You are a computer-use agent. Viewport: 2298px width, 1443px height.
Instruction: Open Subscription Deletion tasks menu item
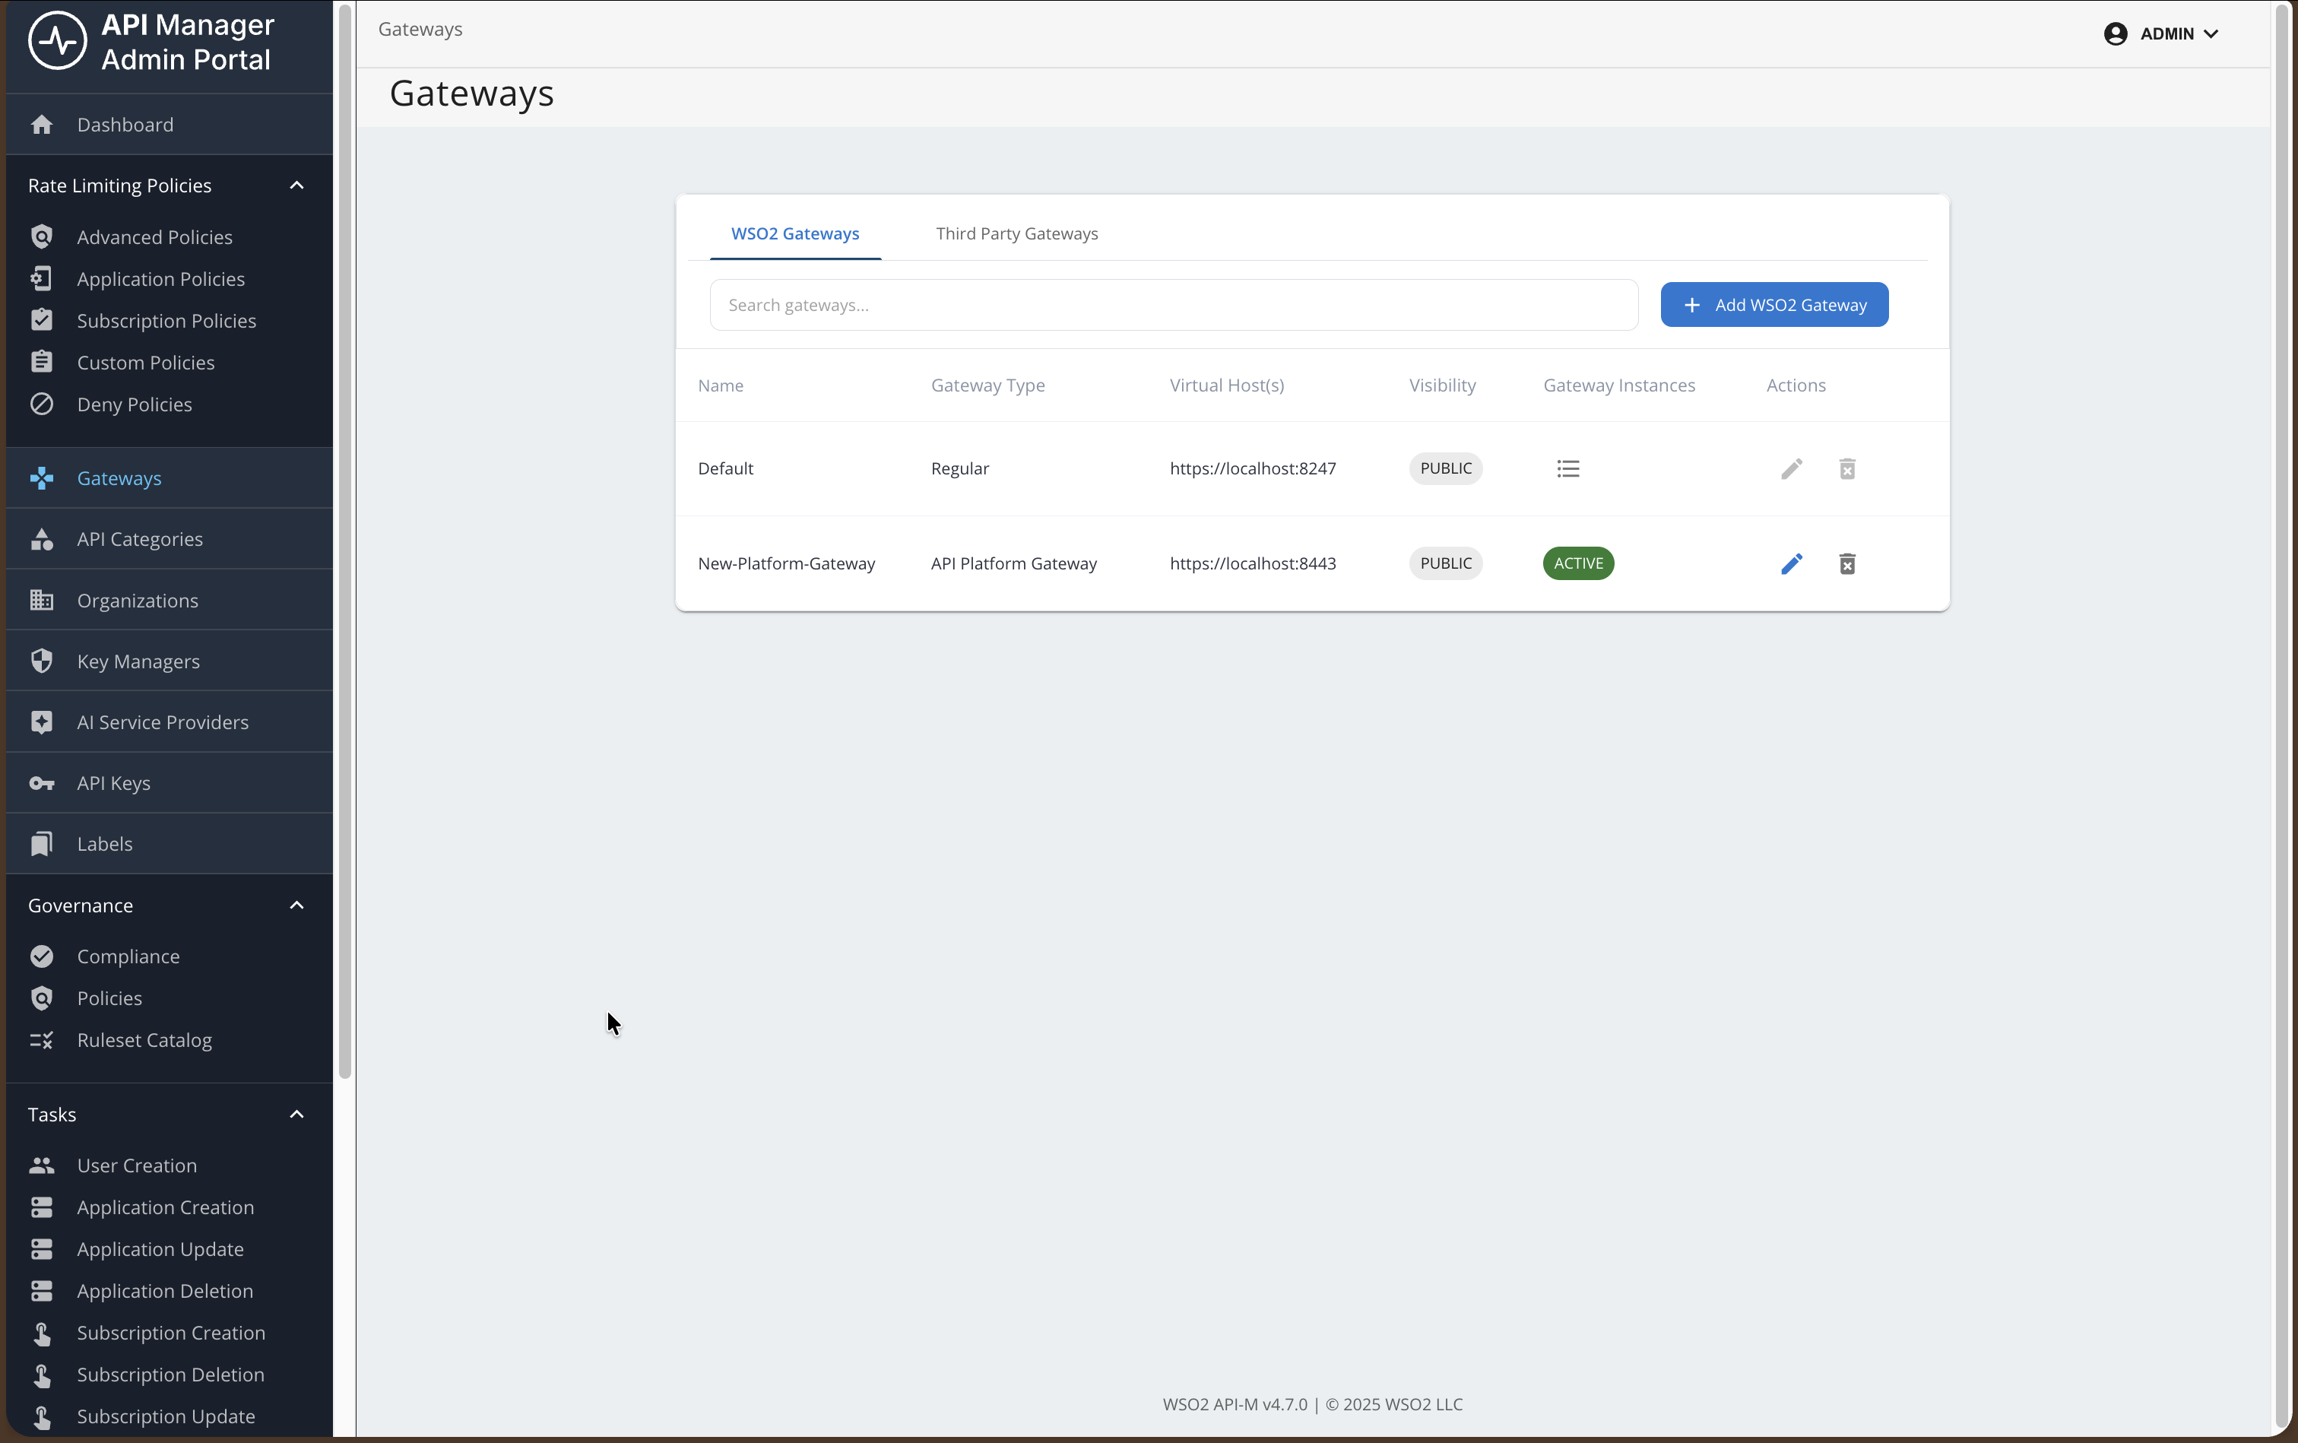tap(170, 1375)
